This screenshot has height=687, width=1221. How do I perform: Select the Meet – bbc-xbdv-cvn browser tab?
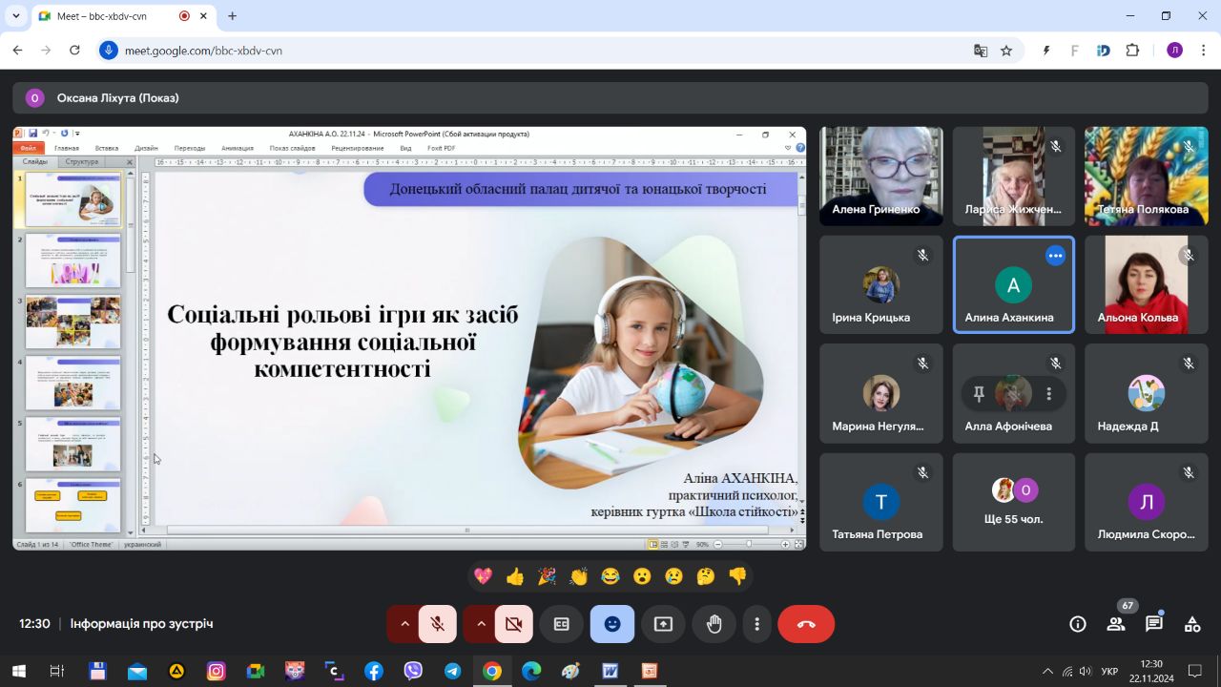click(105, 16)
